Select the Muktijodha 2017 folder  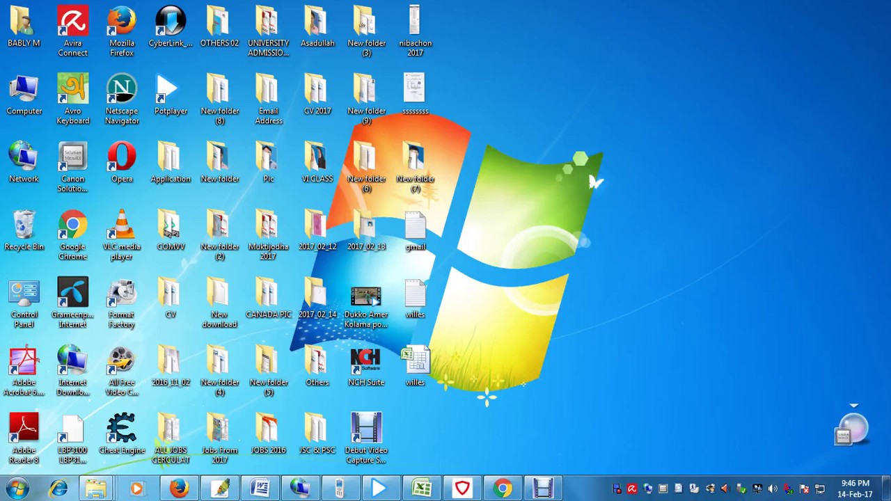coord(268,235)
